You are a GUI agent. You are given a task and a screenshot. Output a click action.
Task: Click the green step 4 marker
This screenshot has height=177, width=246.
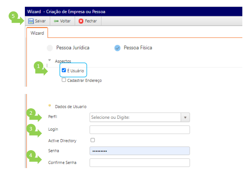click(31, 155)
